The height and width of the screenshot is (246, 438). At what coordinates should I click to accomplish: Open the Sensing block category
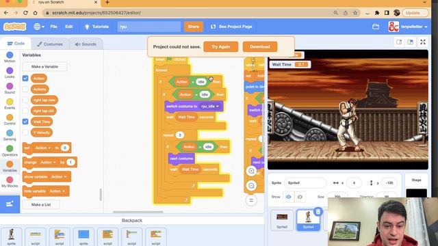[x=10, y=135]
